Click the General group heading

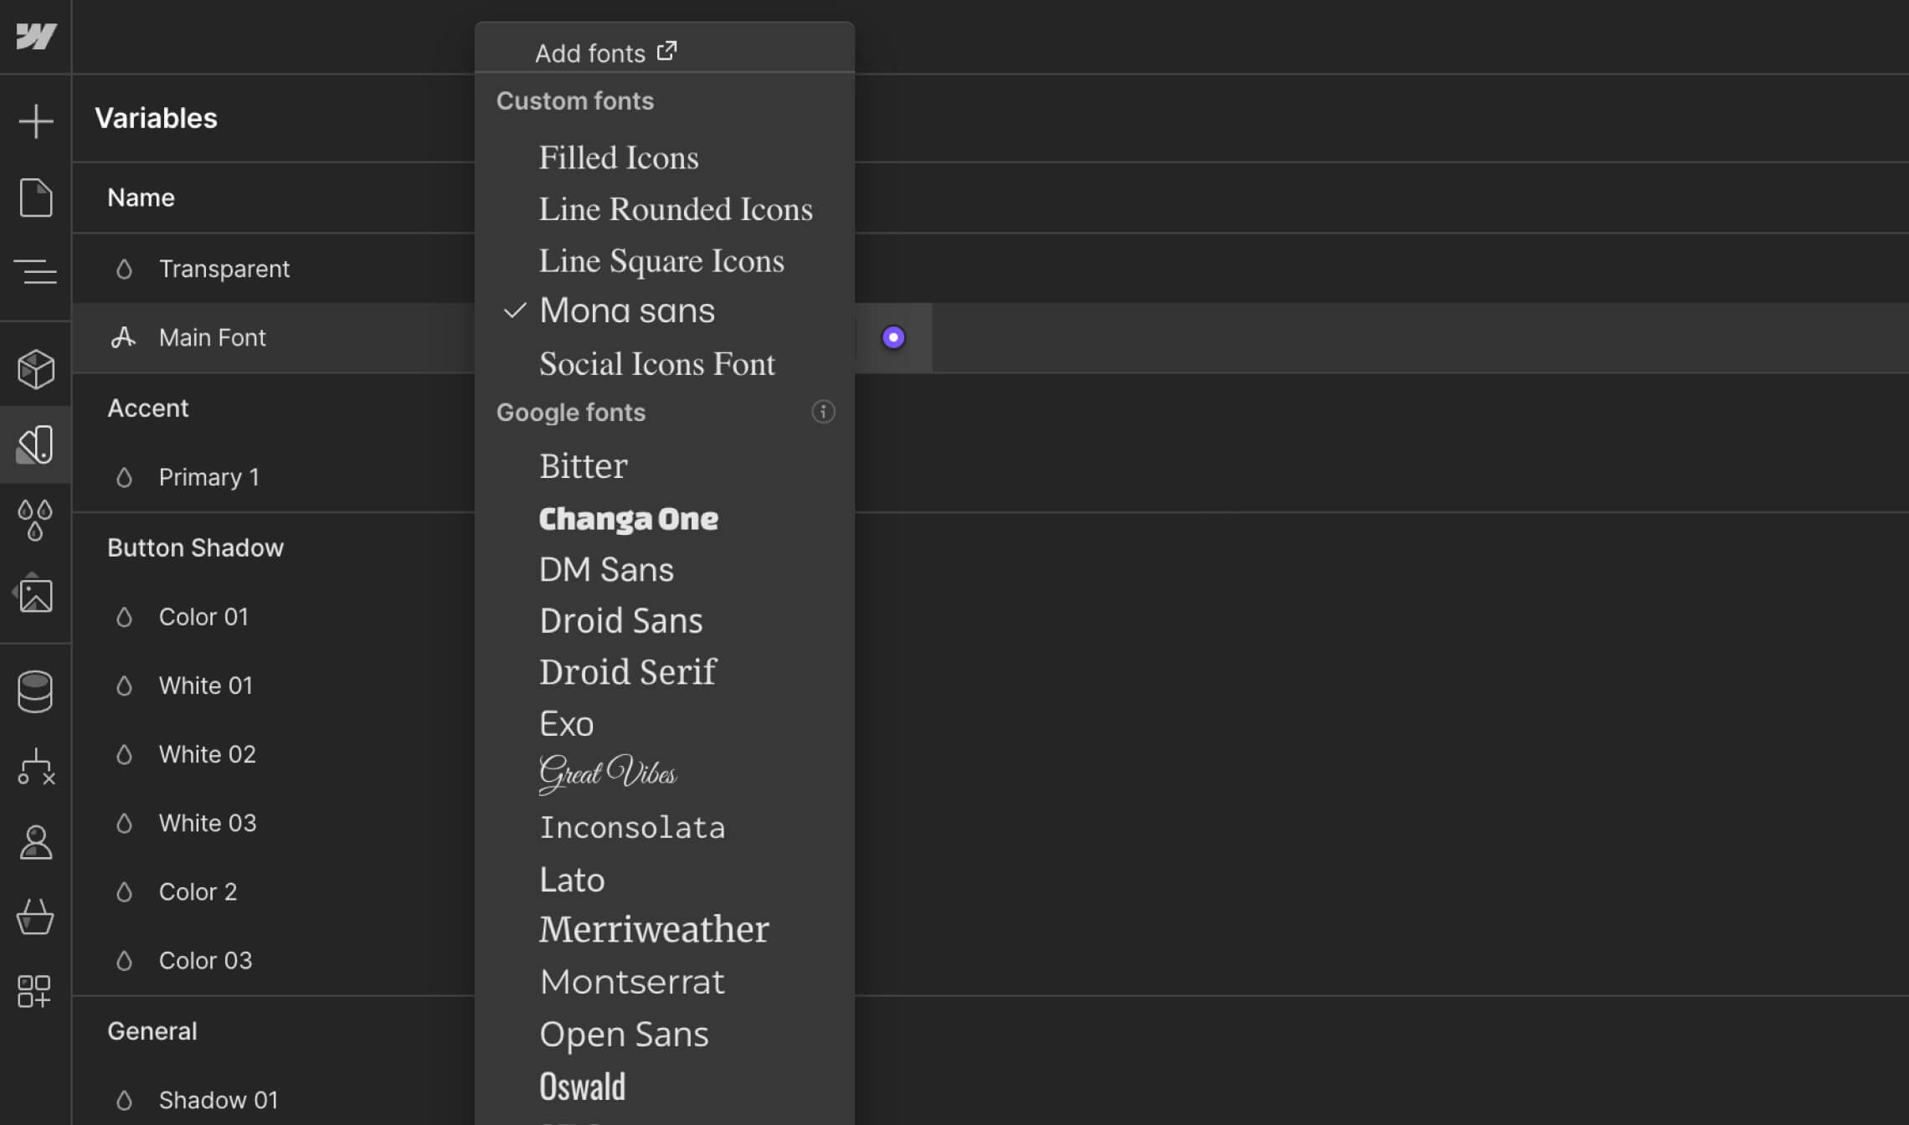(152, 1030)
